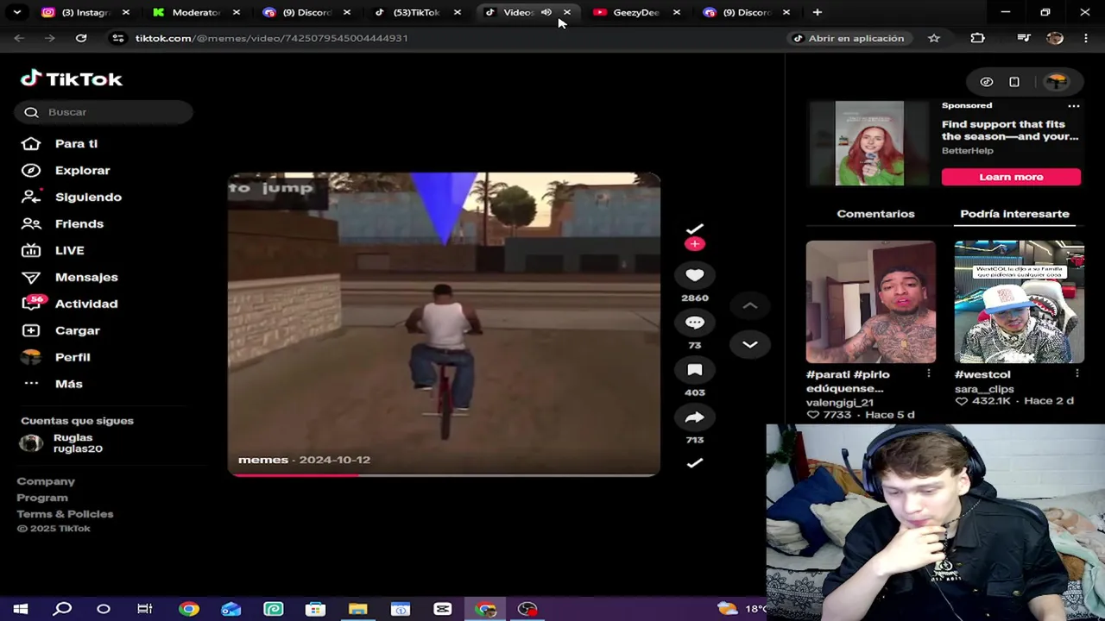Open CapCut from the taskbar
The width and height of the screenshot is (1105, 621).
(442, 609)
